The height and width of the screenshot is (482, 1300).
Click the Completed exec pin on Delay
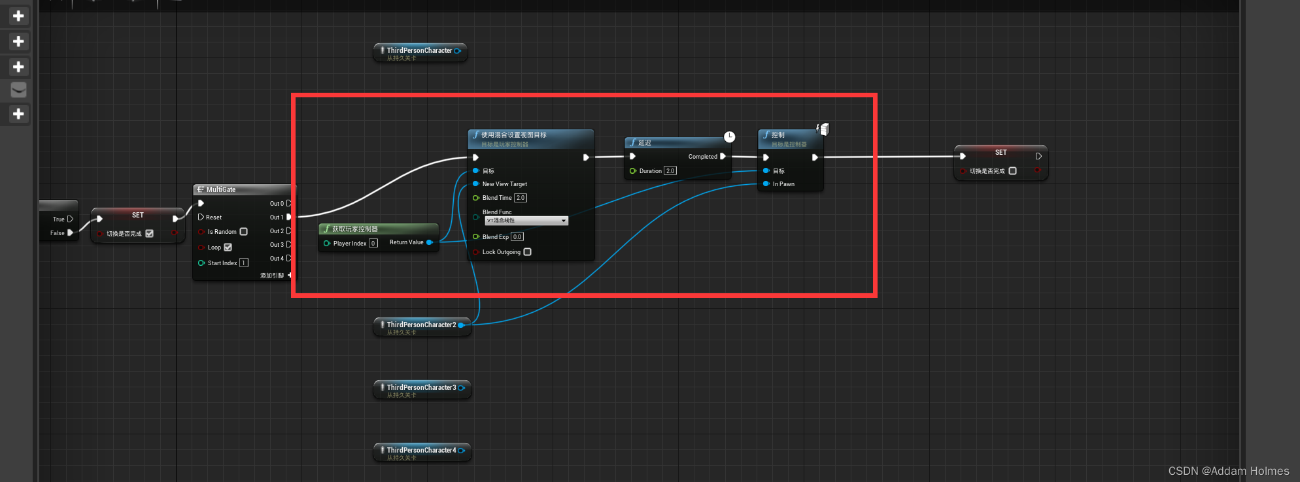723,156
